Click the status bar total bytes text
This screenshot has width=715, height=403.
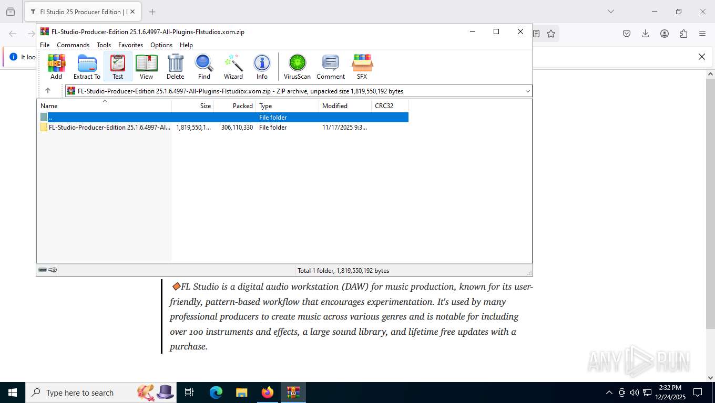pos(343,271)
